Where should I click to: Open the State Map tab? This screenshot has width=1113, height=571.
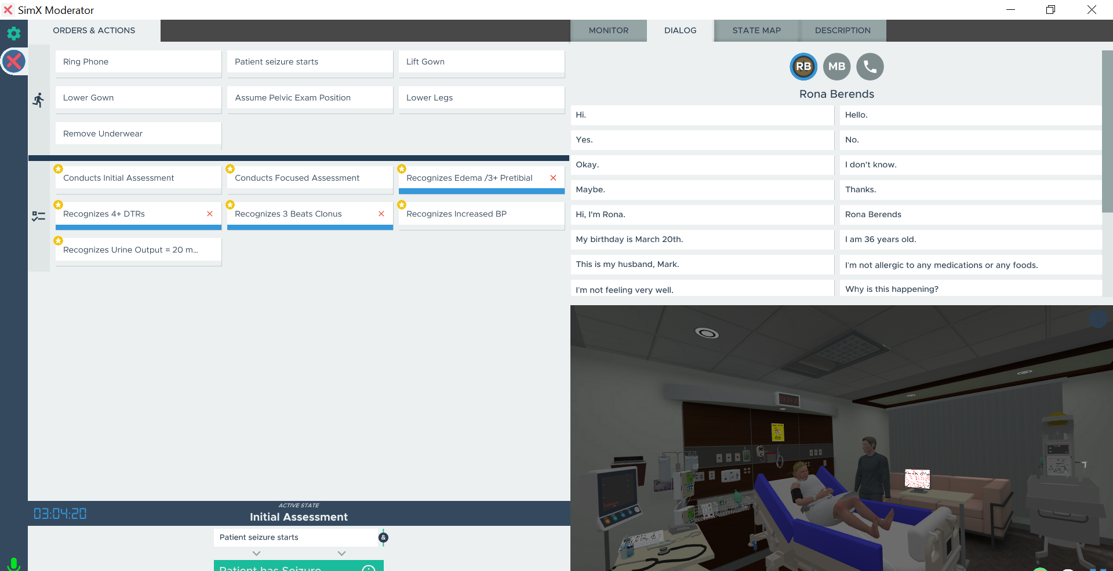(756, 31)
